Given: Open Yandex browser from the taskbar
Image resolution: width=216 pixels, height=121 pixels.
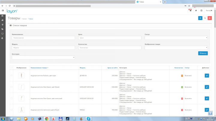Looking at the screenshot, I should (53, 119).
